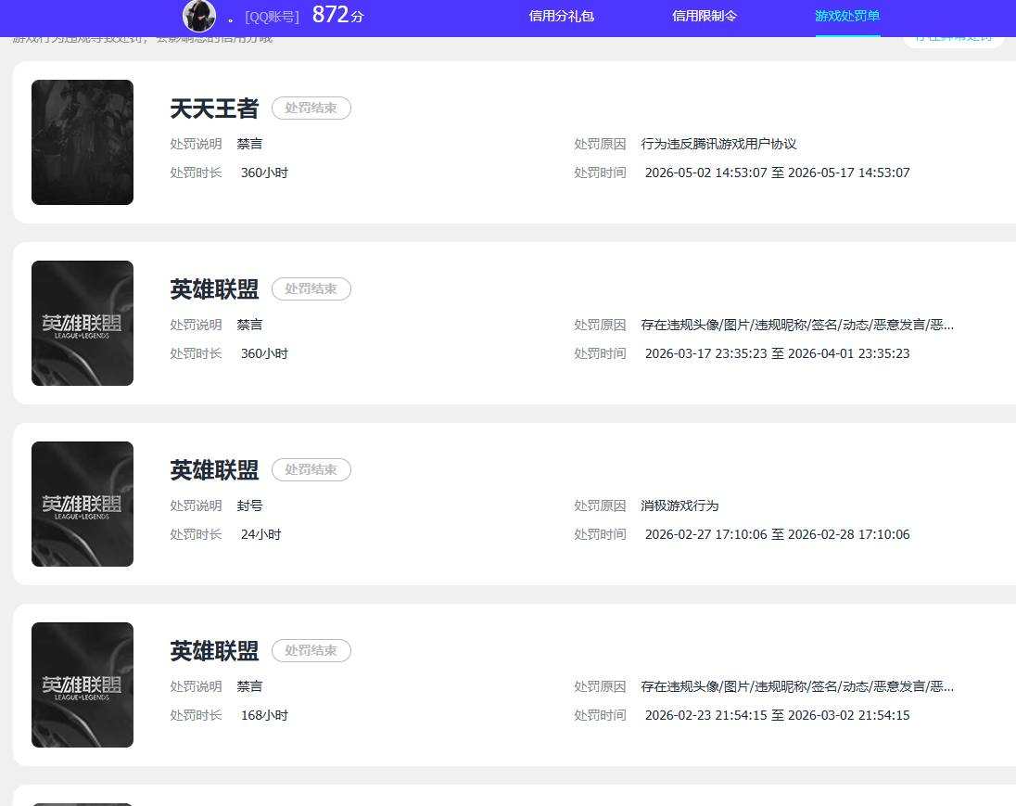This screenshot has width=1016, height=806.
Task: Click 封号 penalty description value
Action: click(249, 505)
